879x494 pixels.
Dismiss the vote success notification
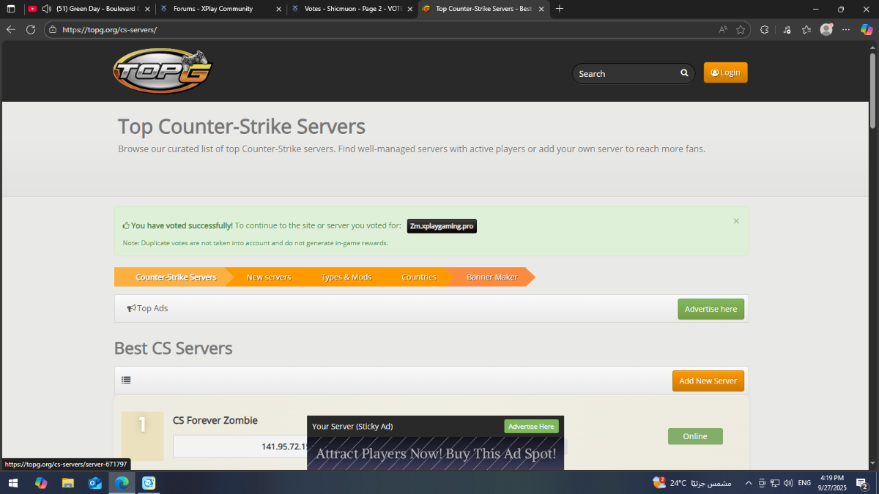[736, 221]
